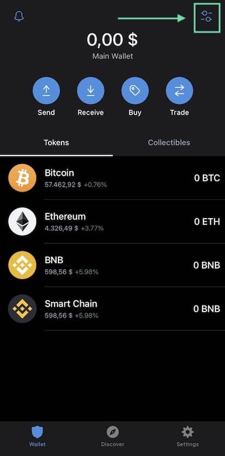Viewport: 225px width, 456px height.
Task: Click the yellow BNB coin logo
Action: pos(22,265)
